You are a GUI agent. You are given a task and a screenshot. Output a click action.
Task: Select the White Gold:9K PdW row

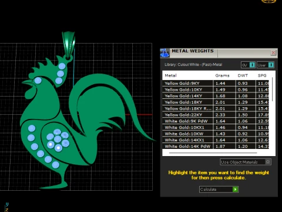pyautogui.click(x=216, y=121)
